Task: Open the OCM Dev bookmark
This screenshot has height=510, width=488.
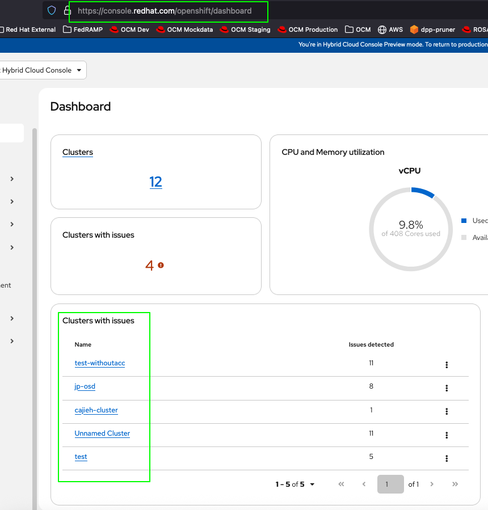Action: 129,29
